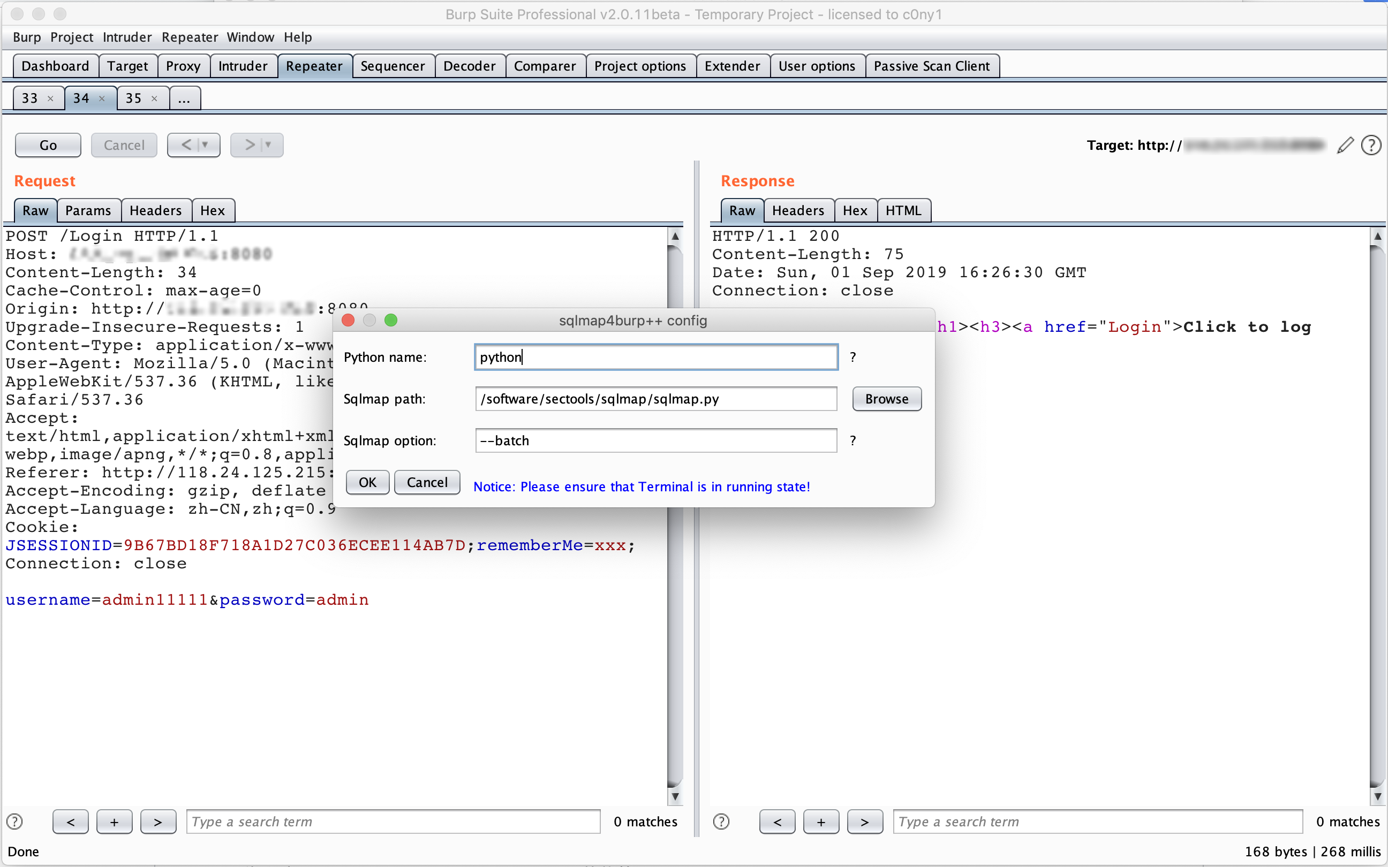The height and width of the screenshot is (867, 1388).
Task: Close Repeater tab 33 with its x
Action: coord(50,98)
